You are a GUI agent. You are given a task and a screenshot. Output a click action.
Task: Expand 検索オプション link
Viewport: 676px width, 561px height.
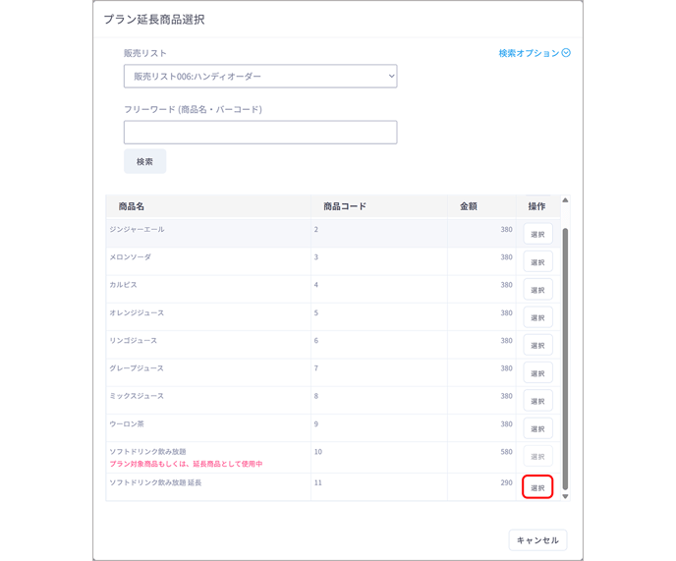click(x=535, y=53)
